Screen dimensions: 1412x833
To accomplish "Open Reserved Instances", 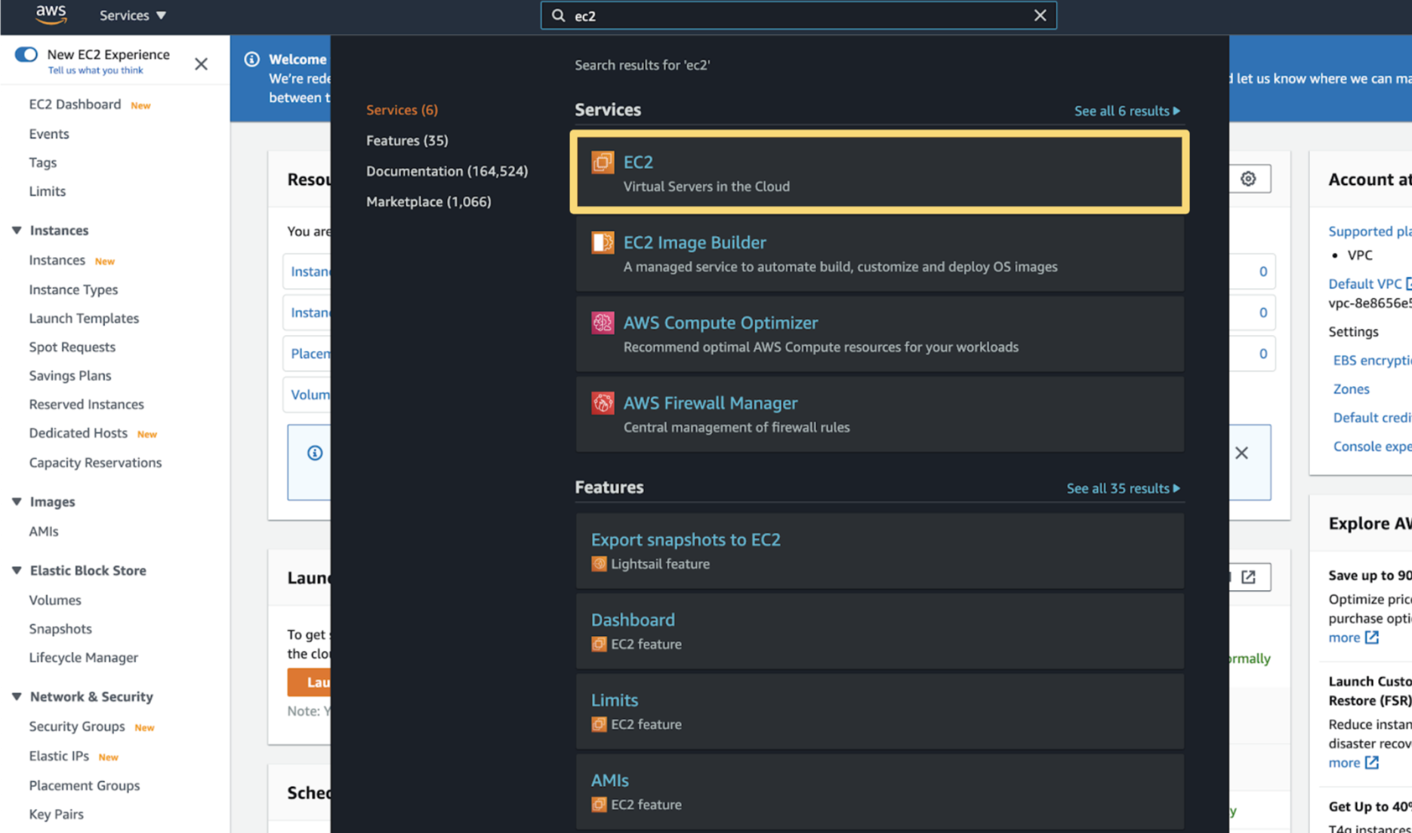I will 86,404.
